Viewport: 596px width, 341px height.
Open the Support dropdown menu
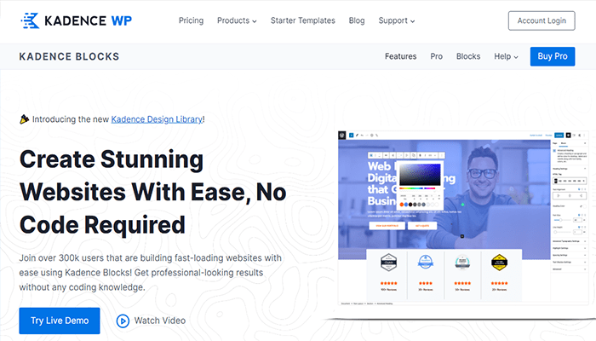pos(398,20)
